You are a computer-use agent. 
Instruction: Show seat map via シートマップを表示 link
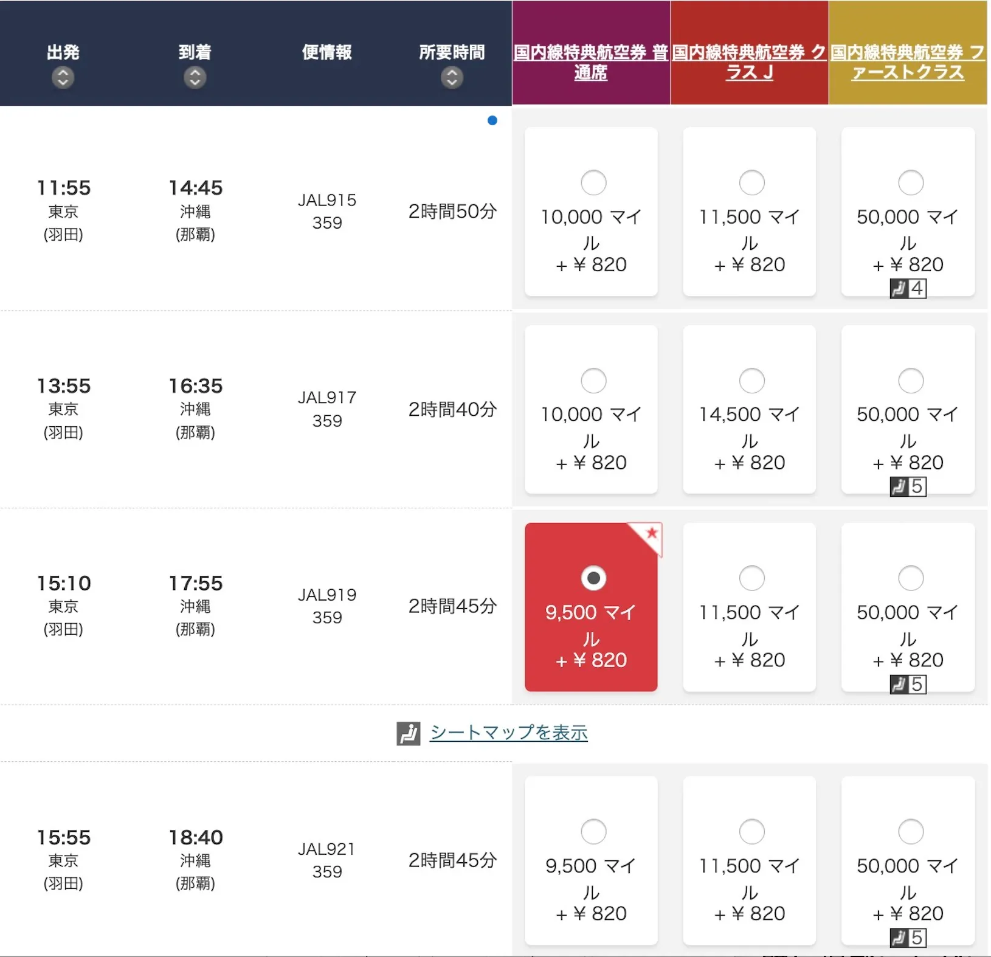(509, 733)
